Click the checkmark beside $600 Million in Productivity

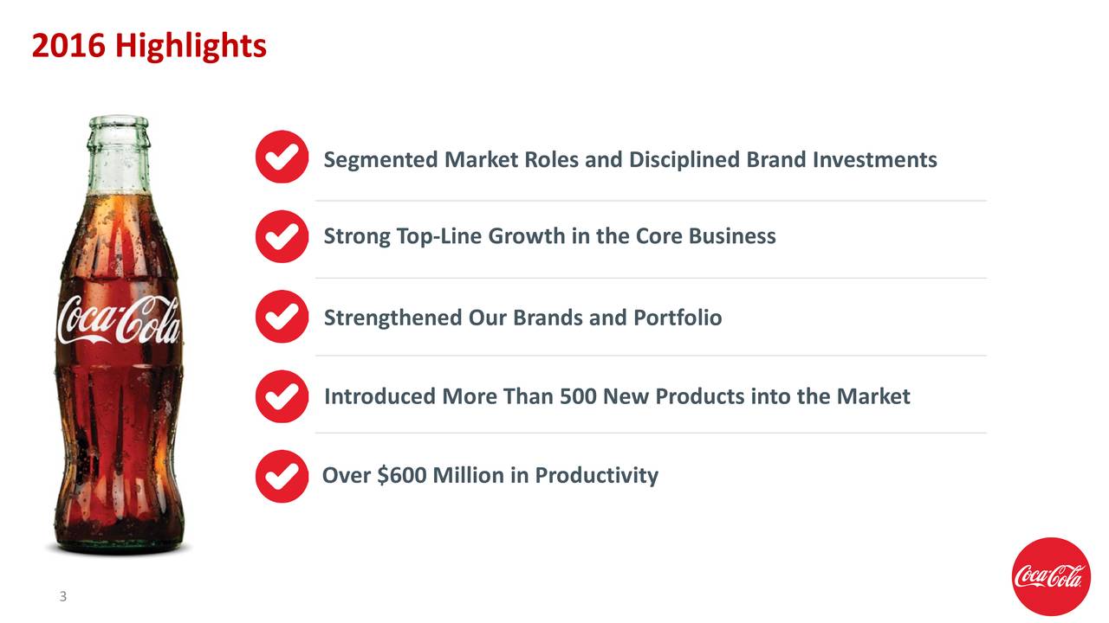(282, 476)
